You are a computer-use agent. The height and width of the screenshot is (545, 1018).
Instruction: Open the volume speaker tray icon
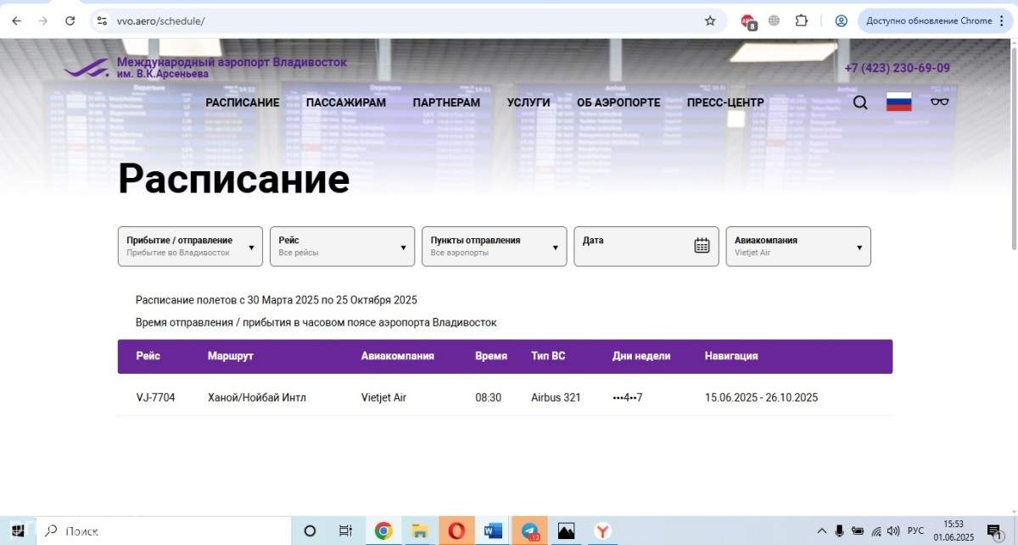[x=893, y=531]
